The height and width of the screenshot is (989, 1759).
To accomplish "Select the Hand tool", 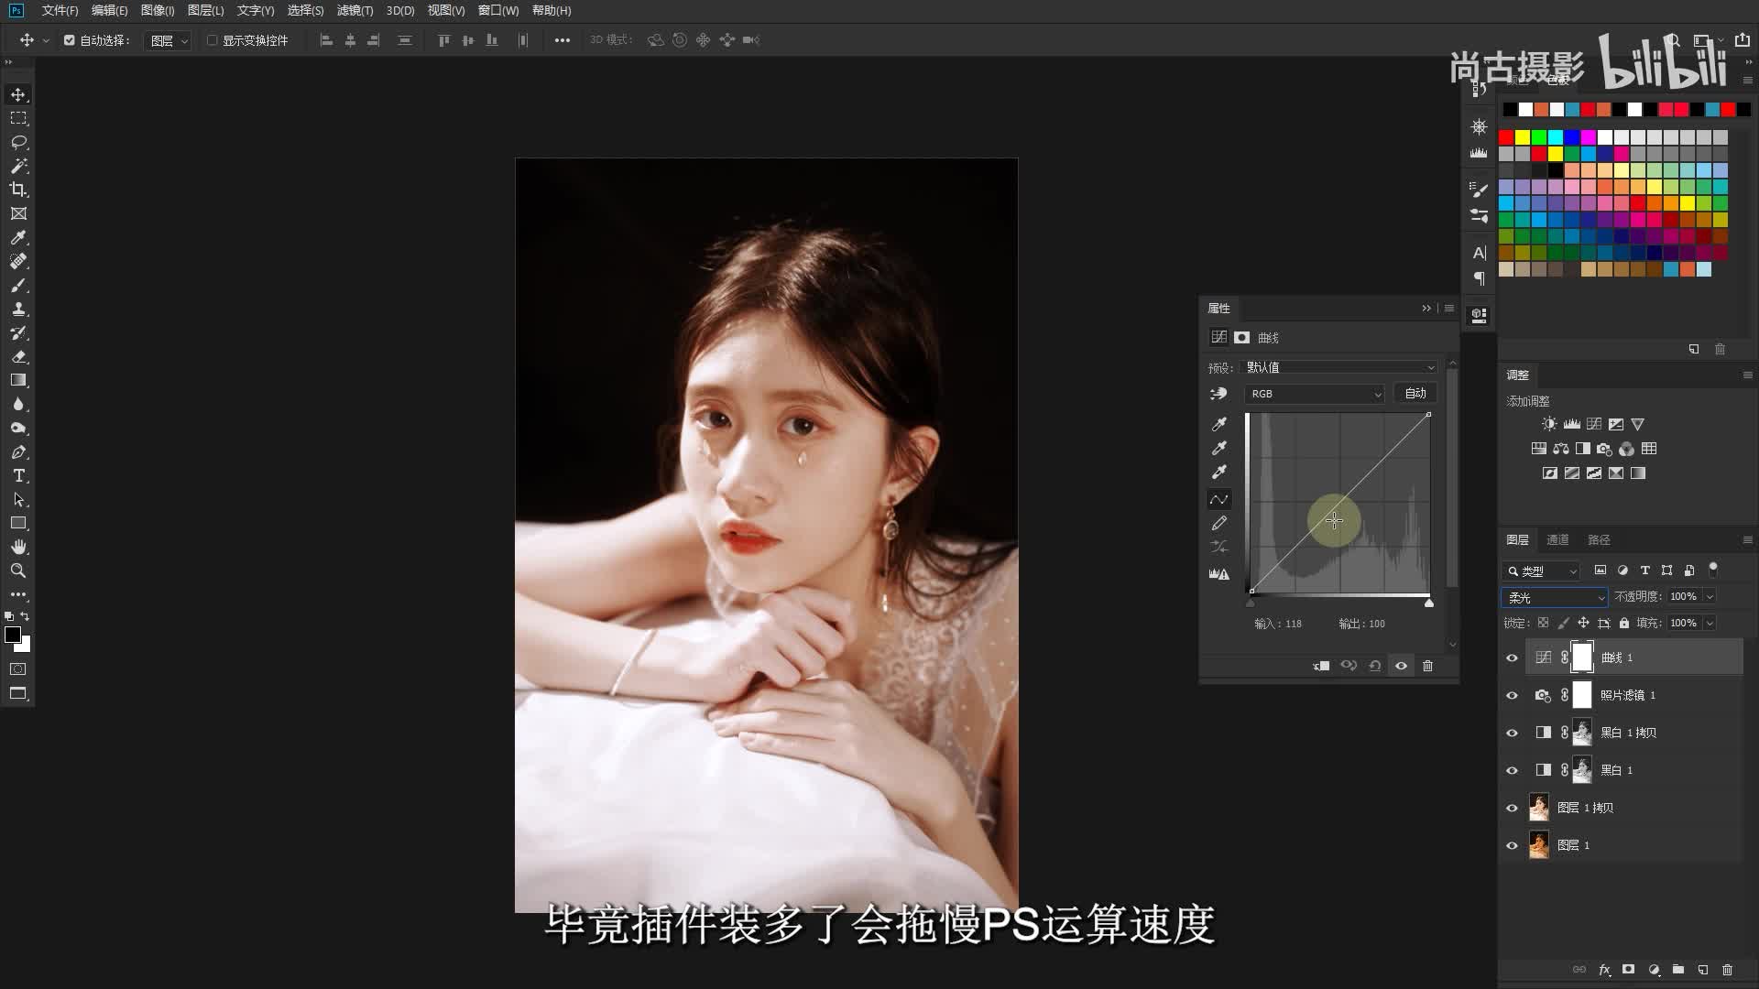I will point(18,547).
